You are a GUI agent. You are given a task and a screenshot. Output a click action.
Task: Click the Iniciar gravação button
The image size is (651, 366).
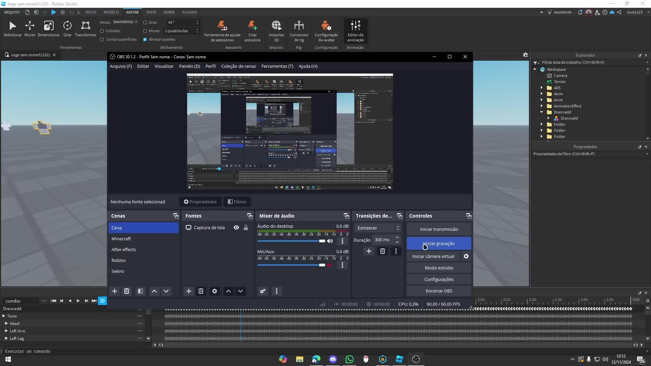pos(439,243)
